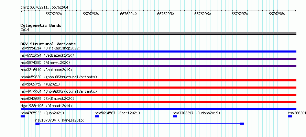Click the red bar for nsv5989759
This screenshot has width=306, height=137.
(x=158, y=88)
